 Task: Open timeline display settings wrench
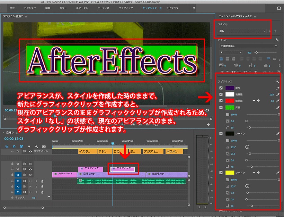[36, 147]
